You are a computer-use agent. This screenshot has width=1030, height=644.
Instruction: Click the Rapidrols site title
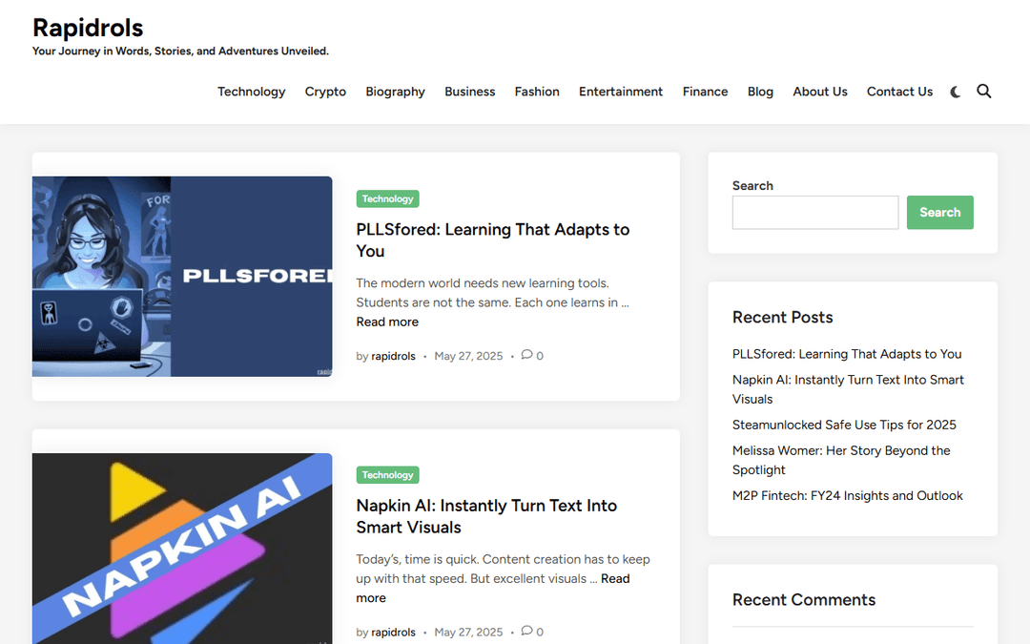(x=88, y=28)
